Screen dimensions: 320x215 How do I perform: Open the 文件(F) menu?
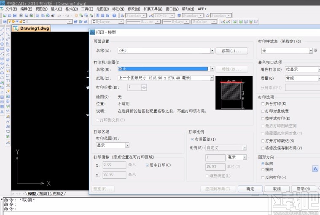(11, 9)
